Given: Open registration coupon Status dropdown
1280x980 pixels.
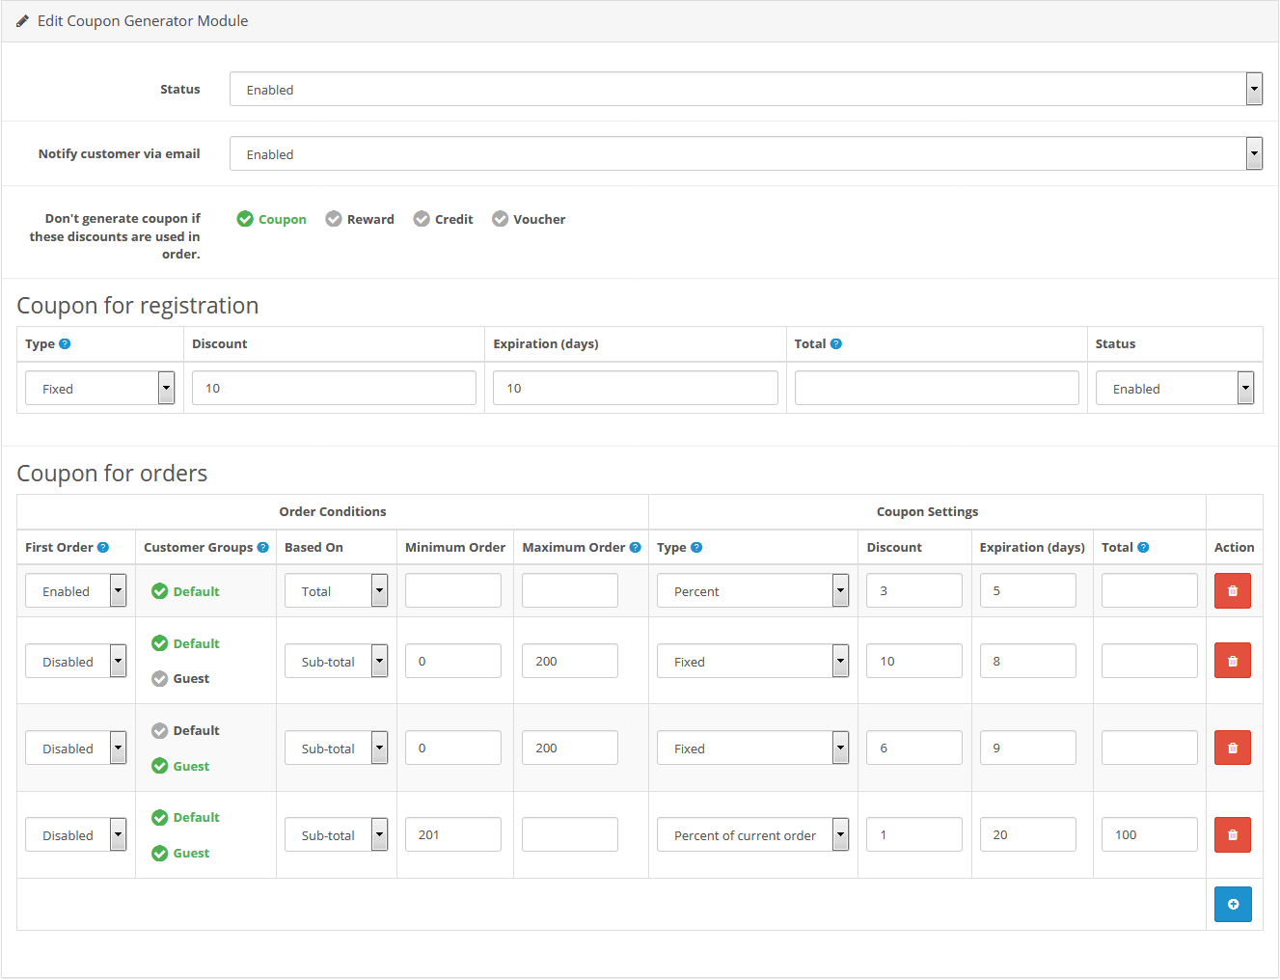Looking at the screenshot, I should tap(1175, 388).
